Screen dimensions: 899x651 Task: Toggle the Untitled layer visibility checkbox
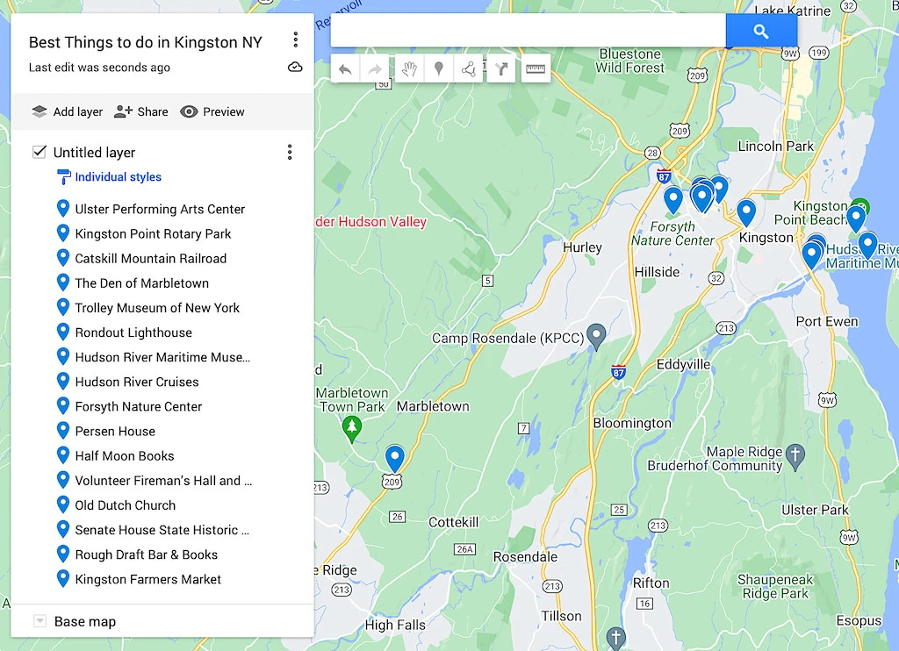coord(39,152)
